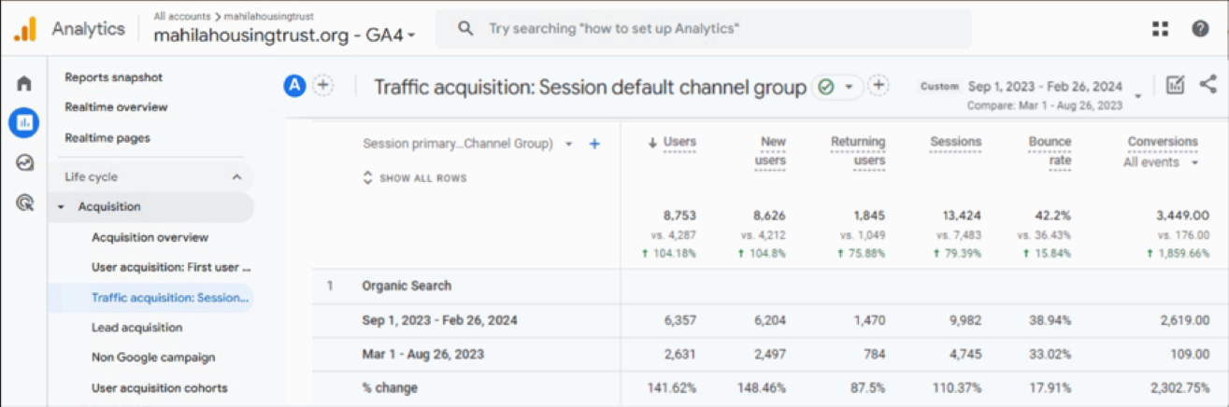Click the '% change' row label
The image size is (1229, 407).
click(390, 388)
